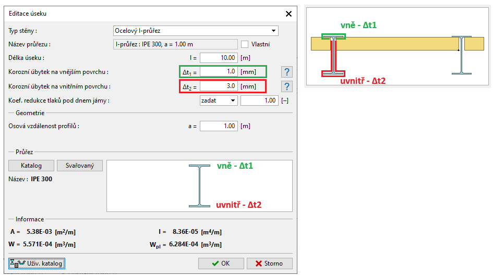Screen dimensions: 493x276
Task: Cancel using the Storno button
Action: 269,264
